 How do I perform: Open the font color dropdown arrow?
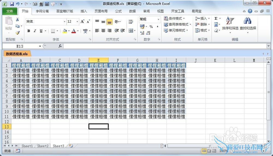[78, 31]
